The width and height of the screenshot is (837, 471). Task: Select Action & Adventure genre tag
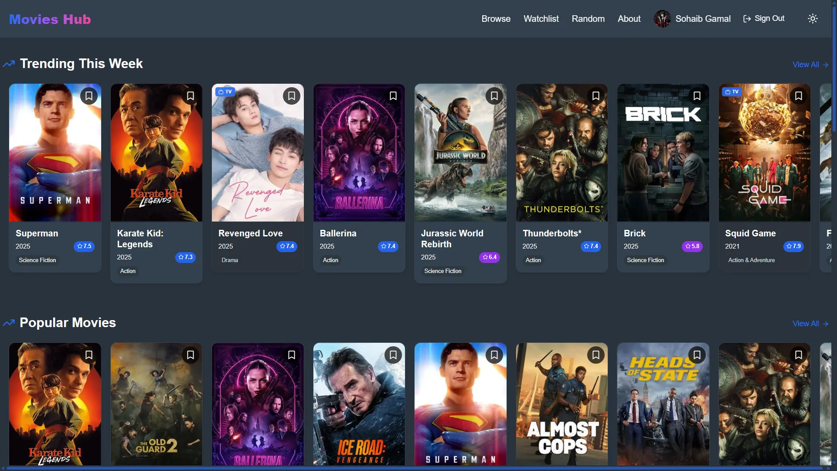tap(752, 260)
